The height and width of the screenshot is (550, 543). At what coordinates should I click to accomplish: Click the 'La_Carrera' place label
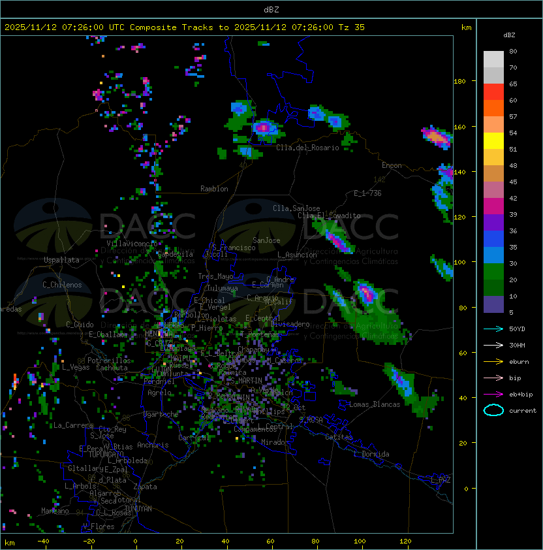pos(73,425)
